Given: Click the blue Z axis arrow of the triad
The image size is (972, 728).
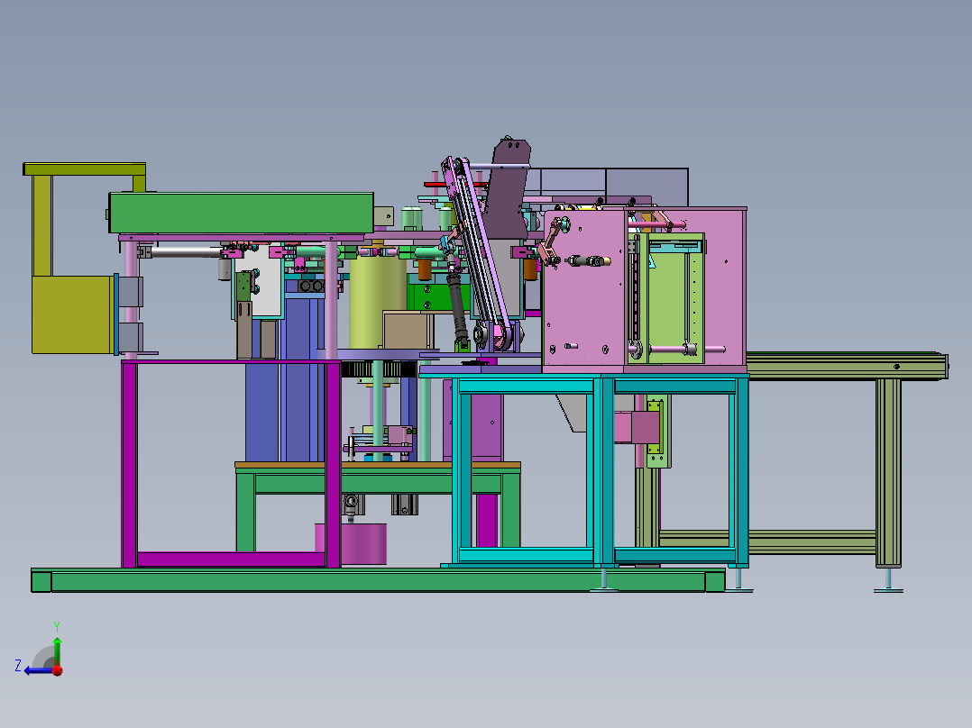Looking at the screenshot, I should (x=37, y=670).
